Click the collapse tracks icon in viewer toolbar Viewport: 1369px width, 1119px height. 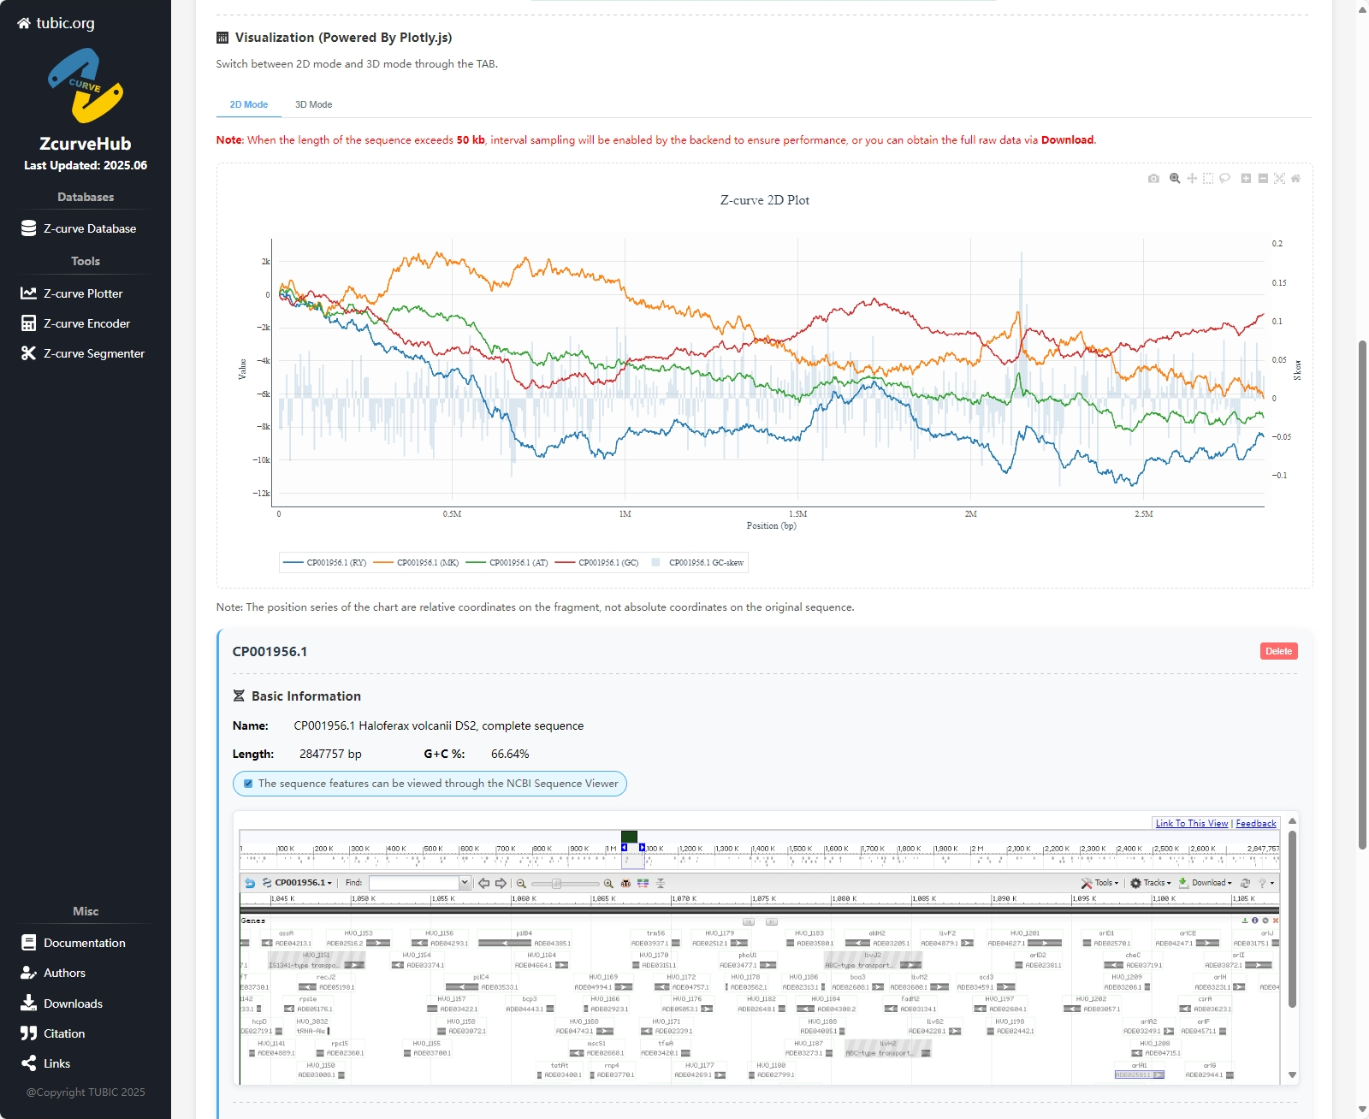(x=661, y=883)
